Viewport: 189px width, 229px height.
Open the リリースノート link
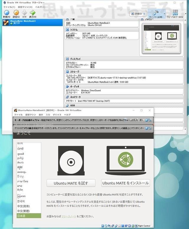pyautogui.click(x=69, y=216)
